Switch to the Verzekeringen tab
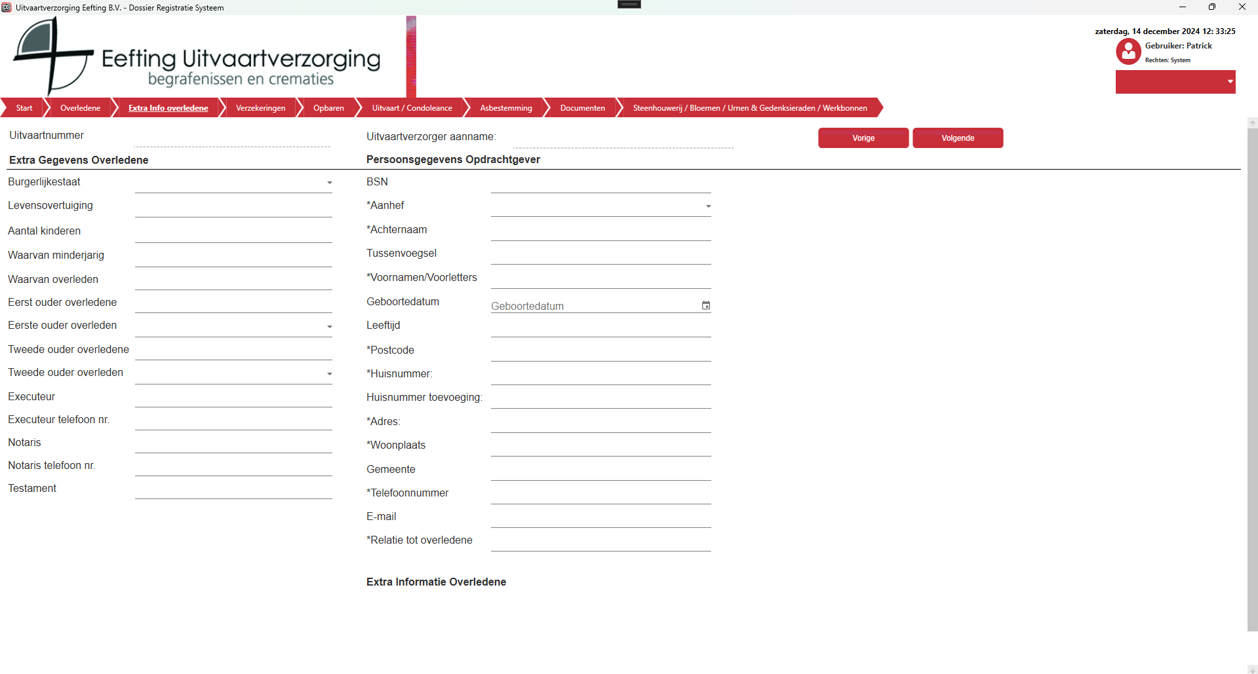Viewport: 1258px width, 674px height. tap(260, 108)
